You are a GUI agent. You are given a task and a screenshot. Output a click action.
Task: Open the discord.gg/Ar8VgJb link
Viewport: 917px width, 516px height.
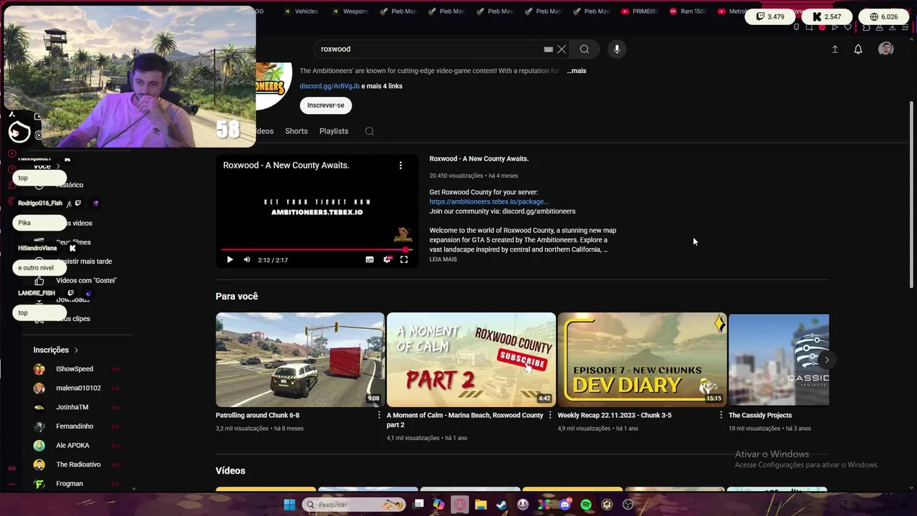(x=330, y=86)
